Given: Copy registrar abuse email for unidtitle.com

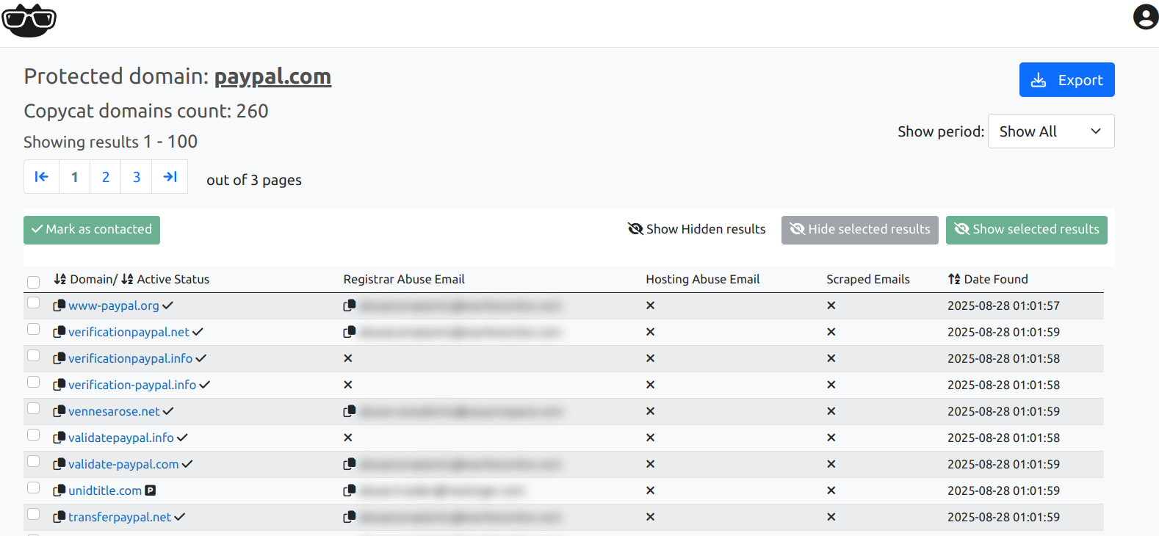Looking at the screenshot, I should [350, 490].
